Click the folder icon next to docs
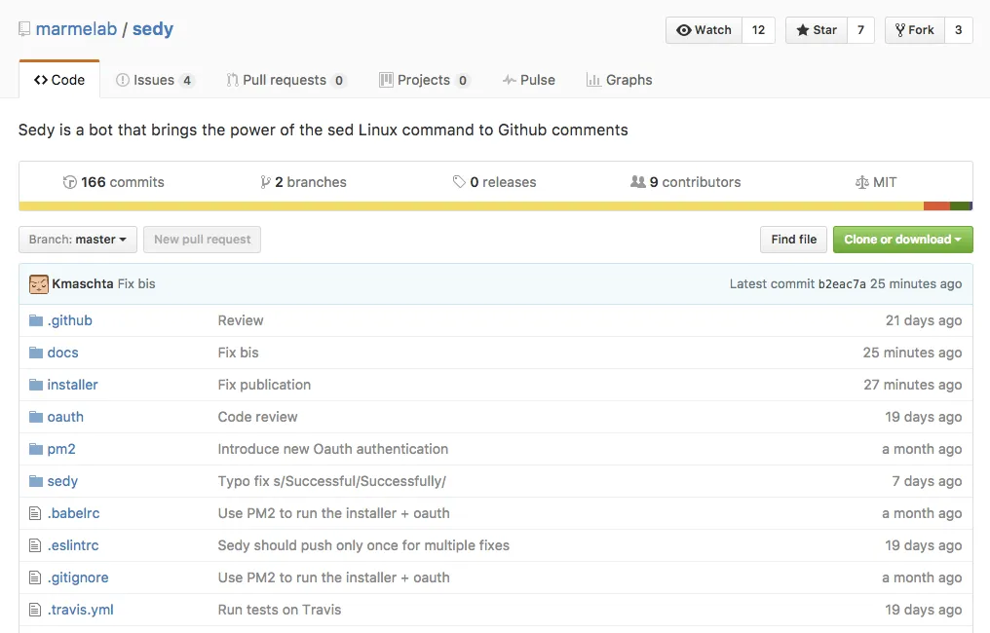This screenshot has height=633, width=990. 36,353
